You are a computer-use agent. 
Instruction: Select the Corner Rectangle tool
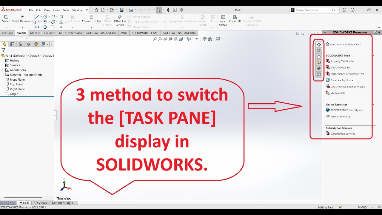37,22
